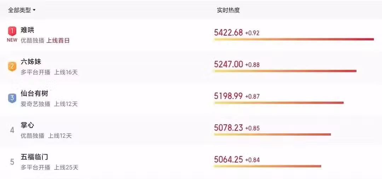Viewport: 382px width, 179px height.
Task: Click the red rank 1 badge icon
Action: [12, 31]
